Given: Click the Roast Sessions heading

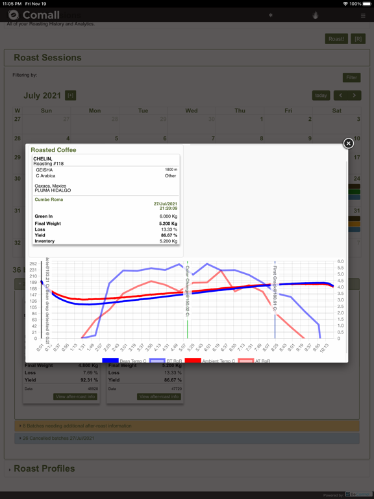Looking at the screenshot, I should (x=47, y=58).
